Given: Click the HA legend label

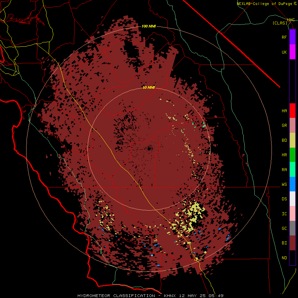Looking at the screenshot, I should tap(284, 111).
